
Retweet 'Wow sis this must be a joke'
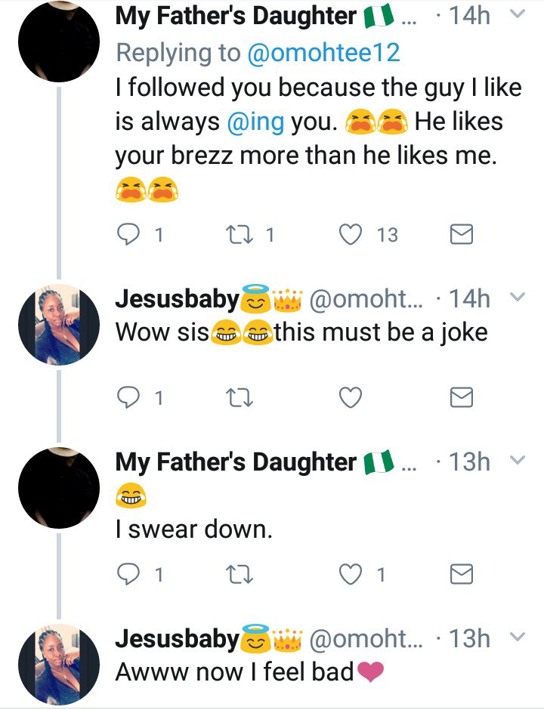tap(241, 397)
